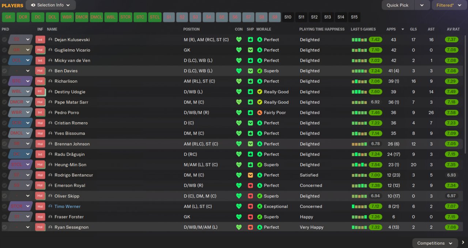Click Dejan Kulusevski's Int status icon
The height and width of the screenshot is (248, 468).
(40, 39)
